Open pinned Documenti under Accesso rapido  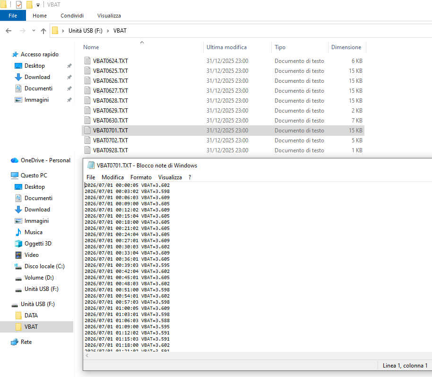click(x=38, y=88)
